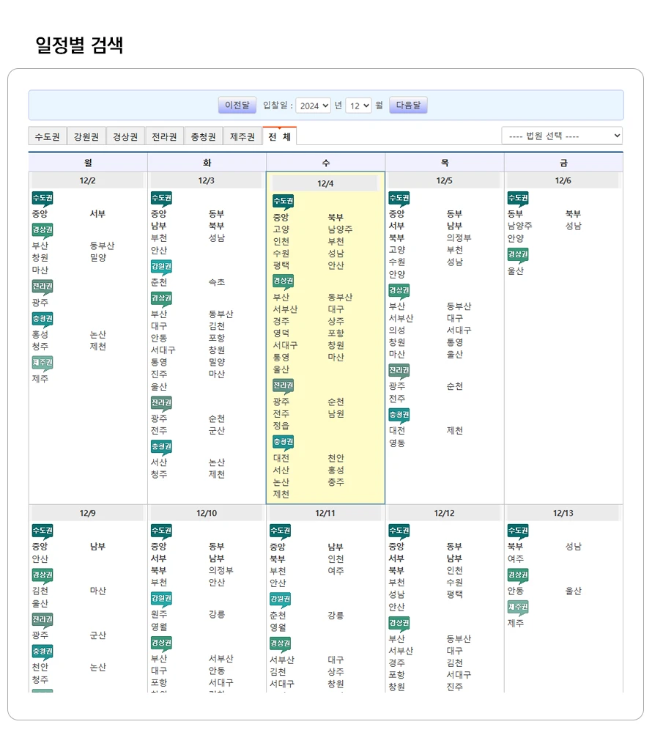Viewport: 652px width, 738px height.
Task: Click the 경상권 badge icon under 12/12
Action: (x=399, y=624)
